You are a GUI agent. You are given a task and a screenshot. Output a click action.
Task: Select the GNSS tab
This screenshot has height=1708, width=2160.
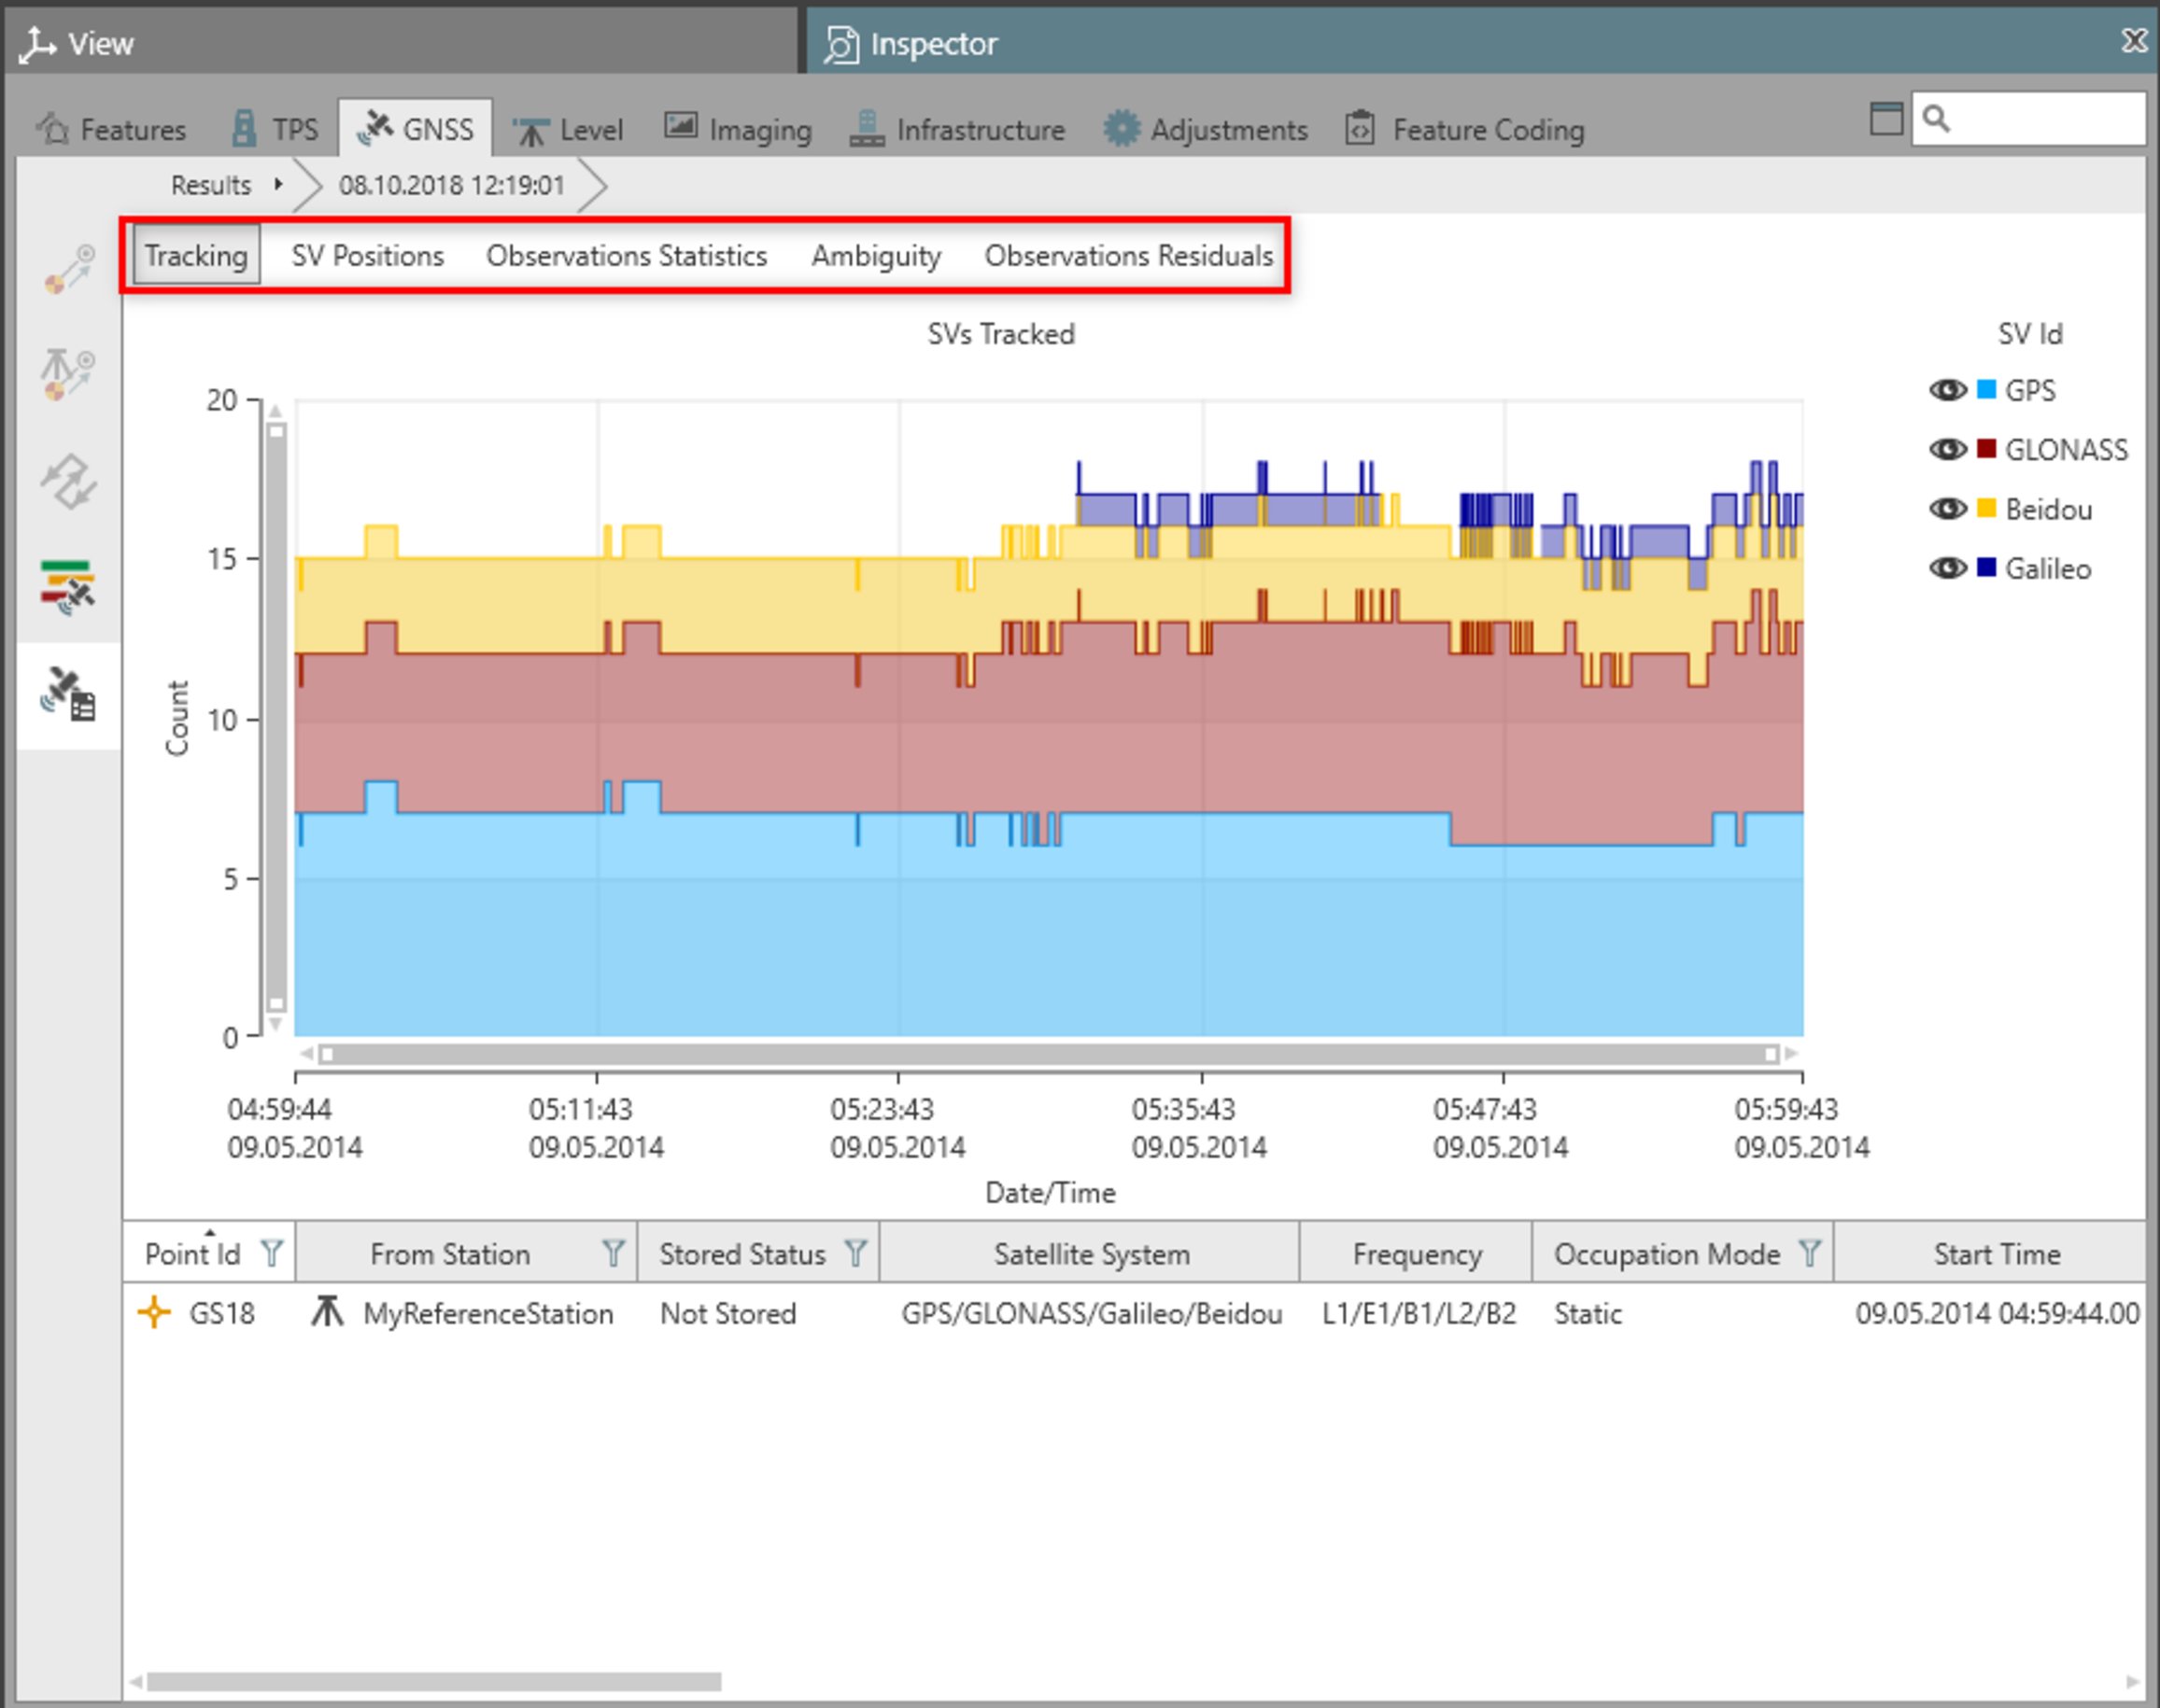416,129
